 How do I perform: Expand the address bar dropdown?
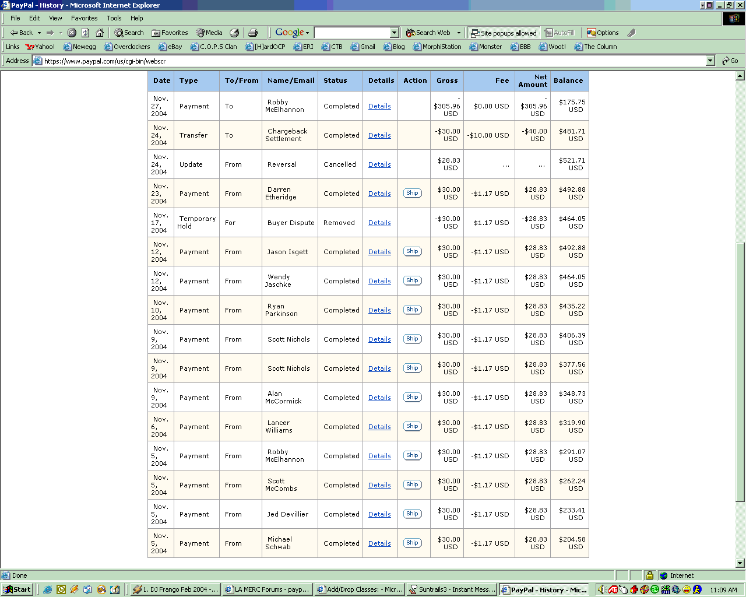pyautogui.click(x=710, y=61)
